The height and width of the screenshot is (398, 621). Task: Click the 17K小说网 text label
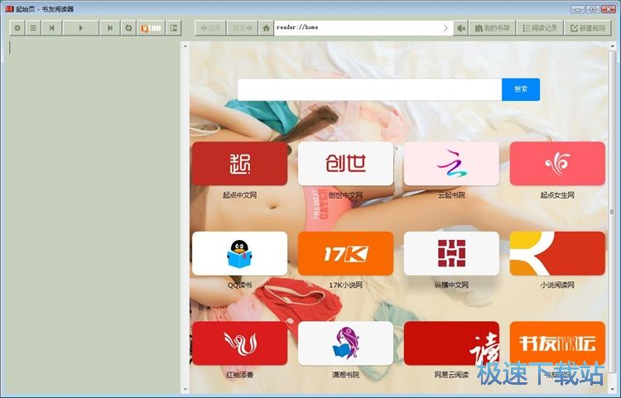pos(345,285)
